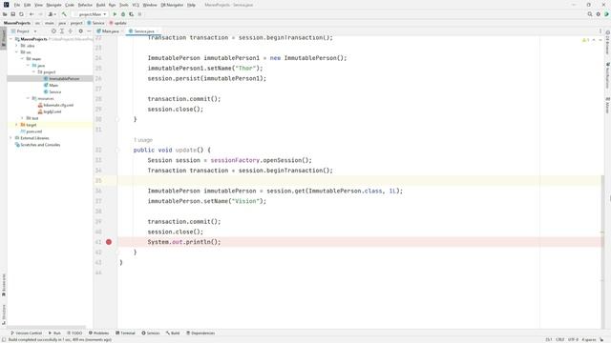Viewport: 611px width, 343px height.
Task: Open the Dependencies tool window
Action: coord(200,333)
